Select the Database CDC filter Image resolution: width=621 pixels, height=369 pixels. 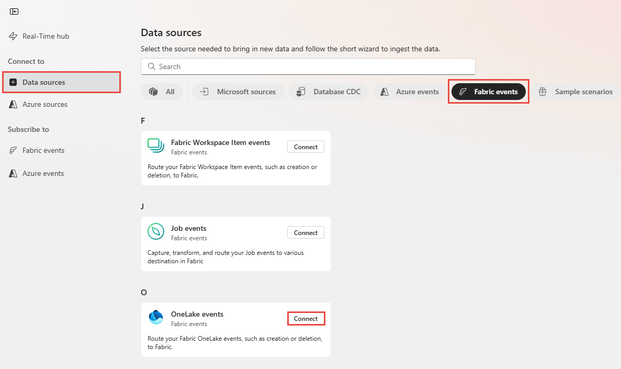329,92
